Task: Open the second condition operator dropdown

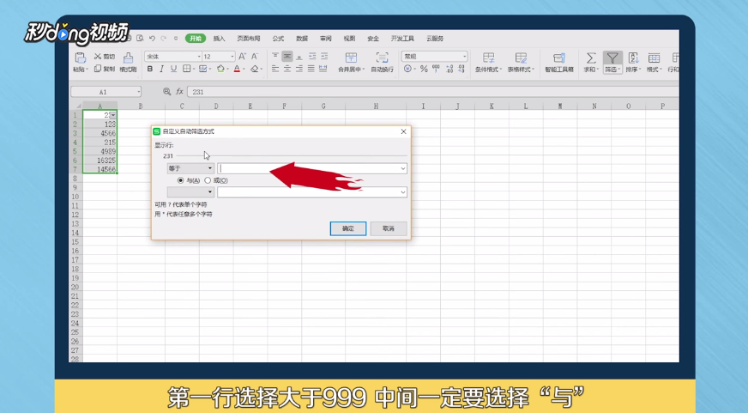Action: 190,192
